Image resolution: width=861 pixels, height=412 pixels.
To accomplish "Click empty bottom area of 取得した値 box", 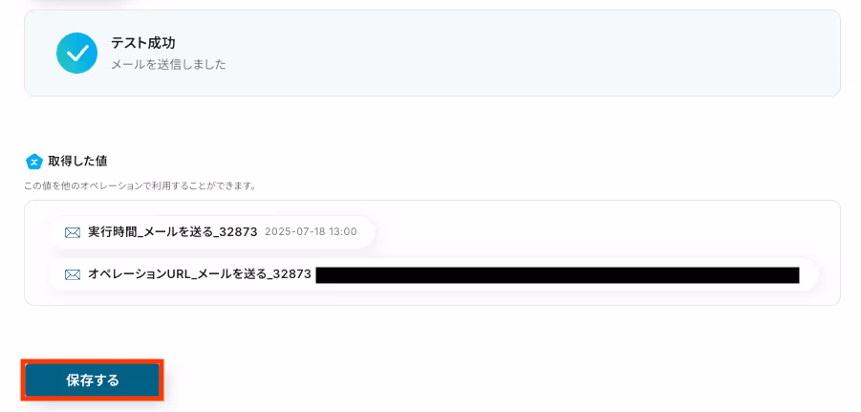I will point(432,297).
